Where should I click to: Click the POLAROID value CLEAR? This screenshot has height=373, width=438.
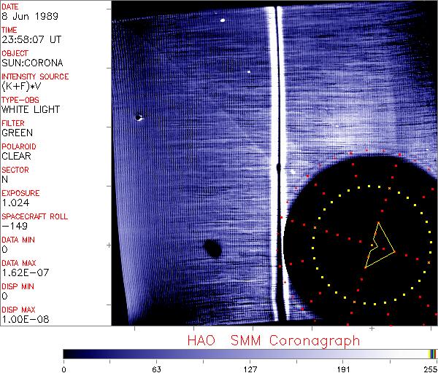pos(16,156)
